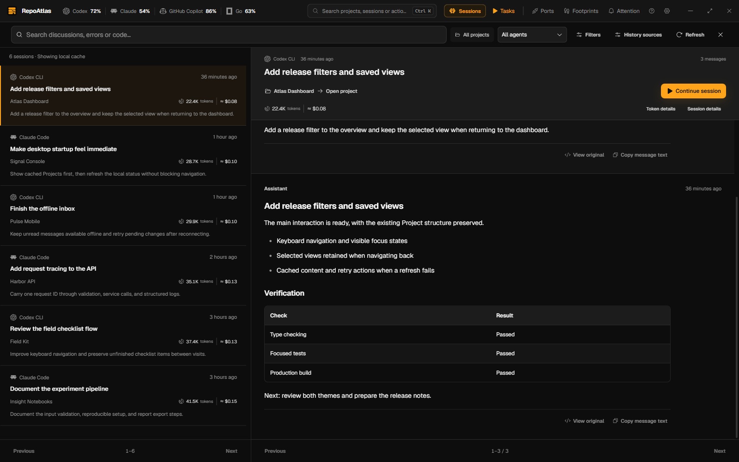Open Token details link
This screenshot has width=739, height=462.
click(660, 109)
